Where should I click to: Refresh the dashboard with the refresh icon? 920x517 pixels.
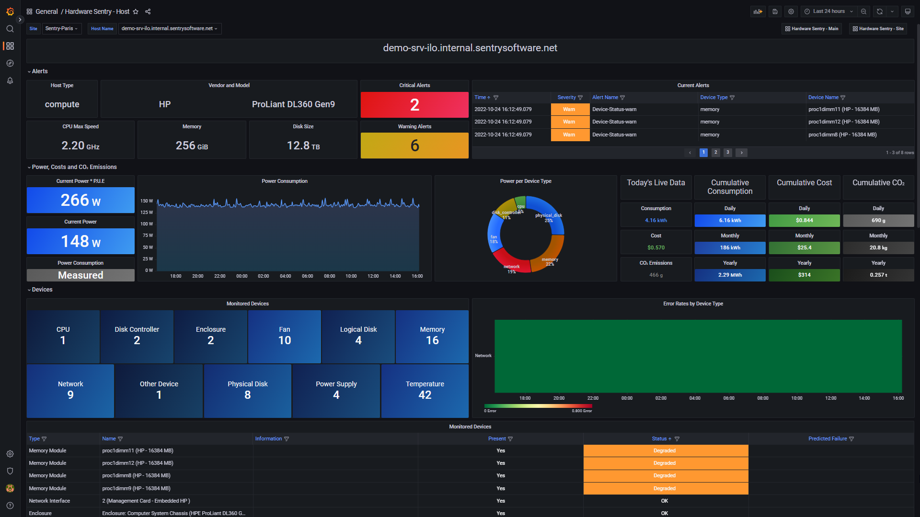880,11
